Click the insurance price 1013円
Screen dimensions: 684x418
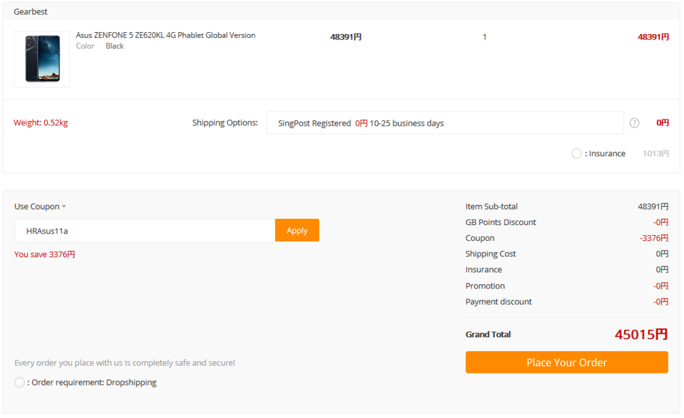[x=656, y=154]
